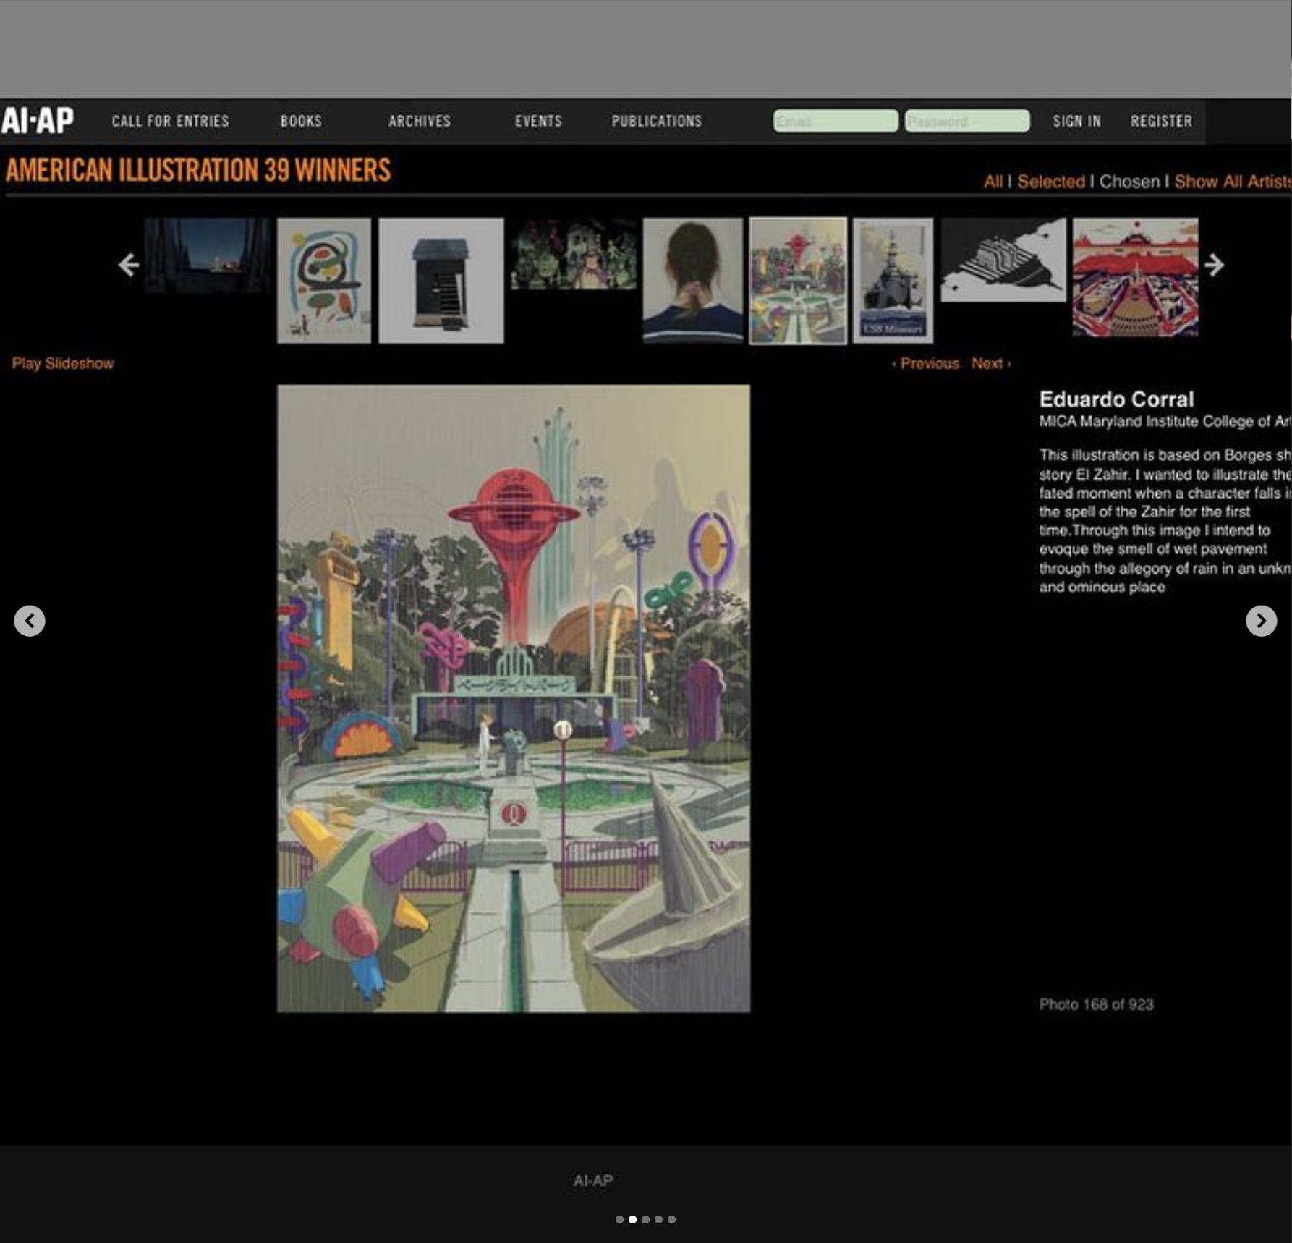
Task: Filter winners by Chosen
Action: tap(1129, 182)
